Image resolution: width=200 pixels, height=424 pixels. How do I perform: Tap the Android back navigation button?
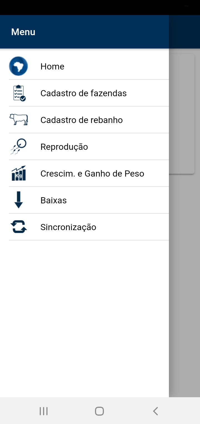156,411
